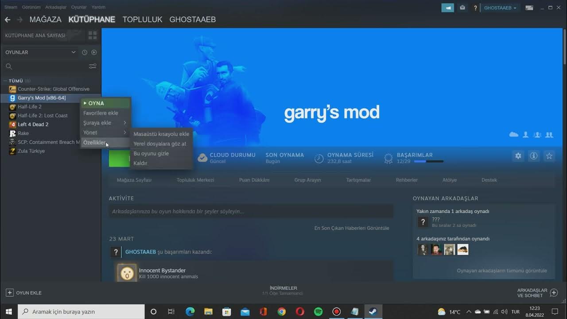
Task: Sort by recent activity clock icon
Action: (85, 52)
